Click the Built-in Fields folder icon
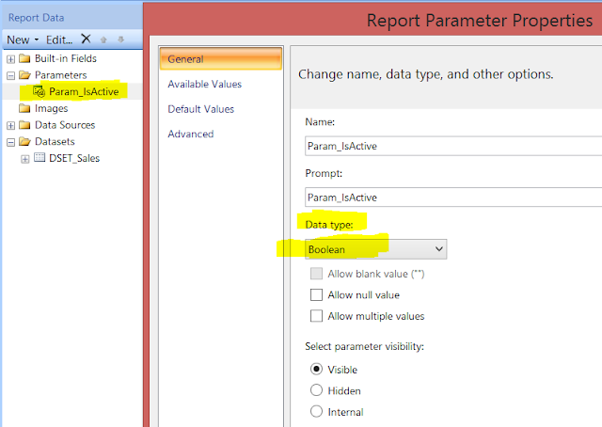Viewport: 602px width, 427px height. point(24,58)
